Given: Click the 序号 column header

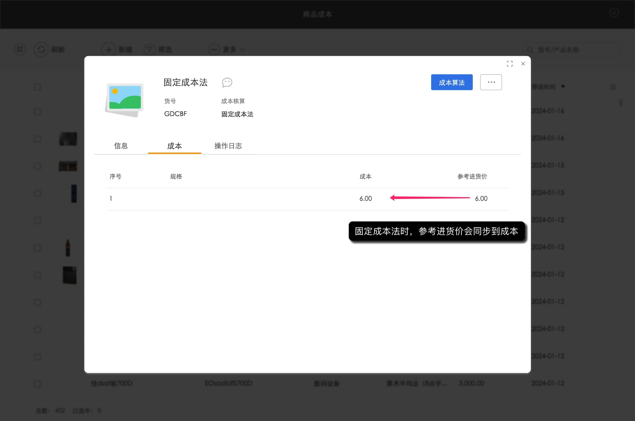Looking at the screenshot, I should [115, 177].
